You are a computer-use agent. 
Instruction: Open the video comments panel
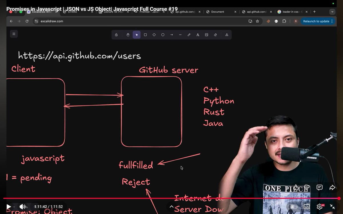pos(320,187)
